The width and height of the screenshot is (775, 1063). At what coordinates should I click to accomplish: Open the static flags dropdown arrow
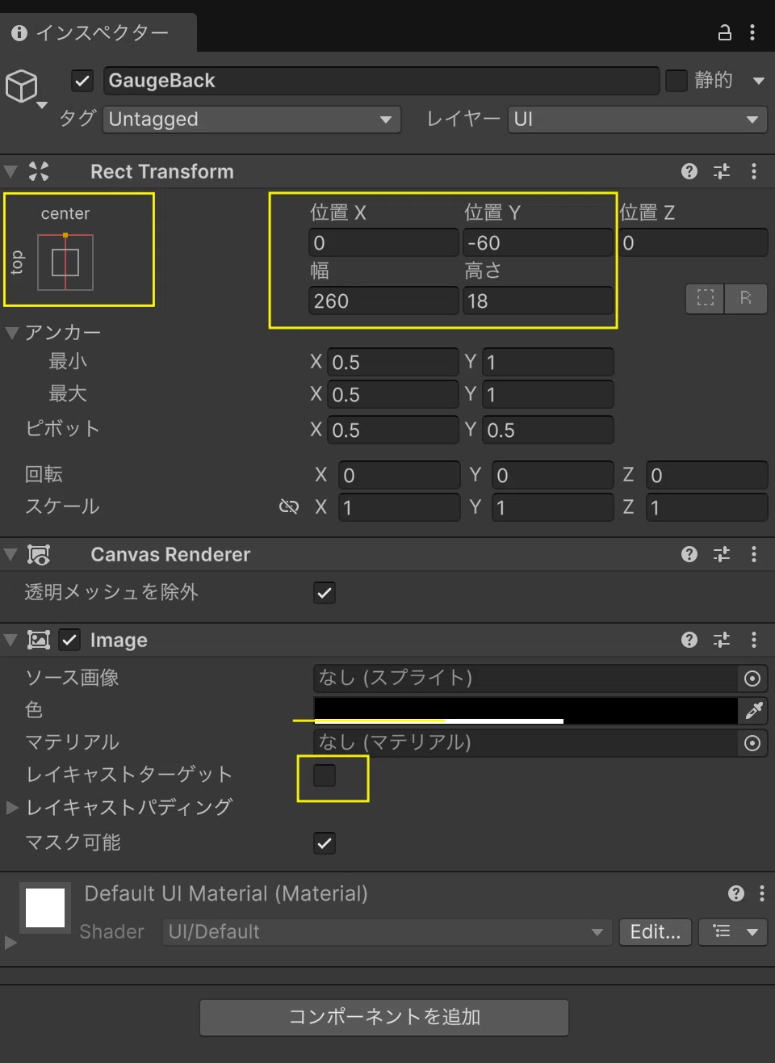click(759, 81)
